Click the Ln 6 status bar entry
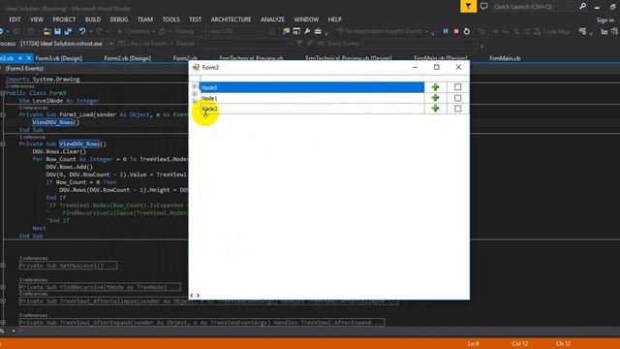 tap(474, 343)
